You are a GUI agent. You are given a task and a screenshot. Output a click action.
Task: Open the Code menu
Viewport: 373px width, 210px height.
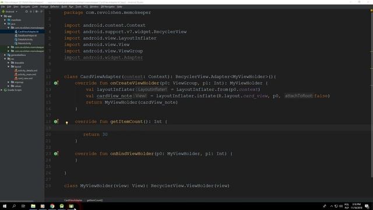(x=35, y=6)
